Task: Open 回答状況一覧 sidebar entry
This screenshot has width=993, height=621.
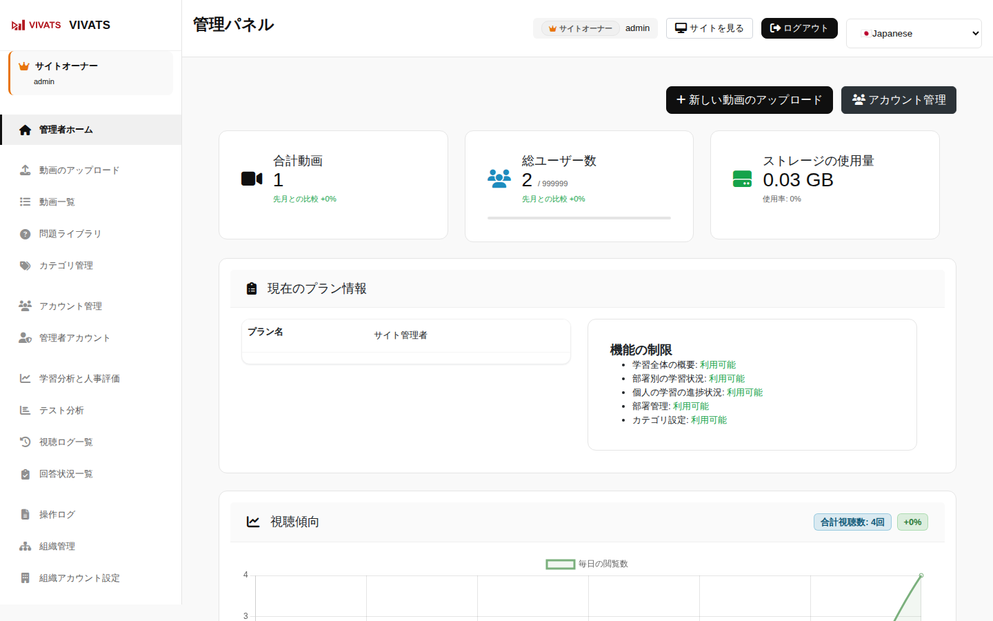Action: pos(91,474)
